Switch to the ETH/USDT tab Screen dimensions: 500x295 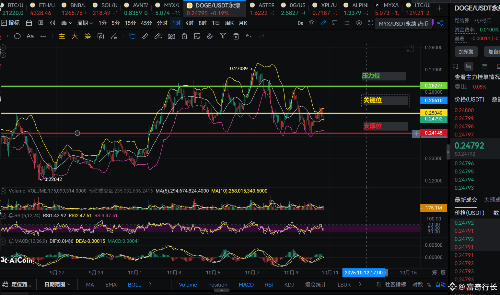tap(43, 9)
